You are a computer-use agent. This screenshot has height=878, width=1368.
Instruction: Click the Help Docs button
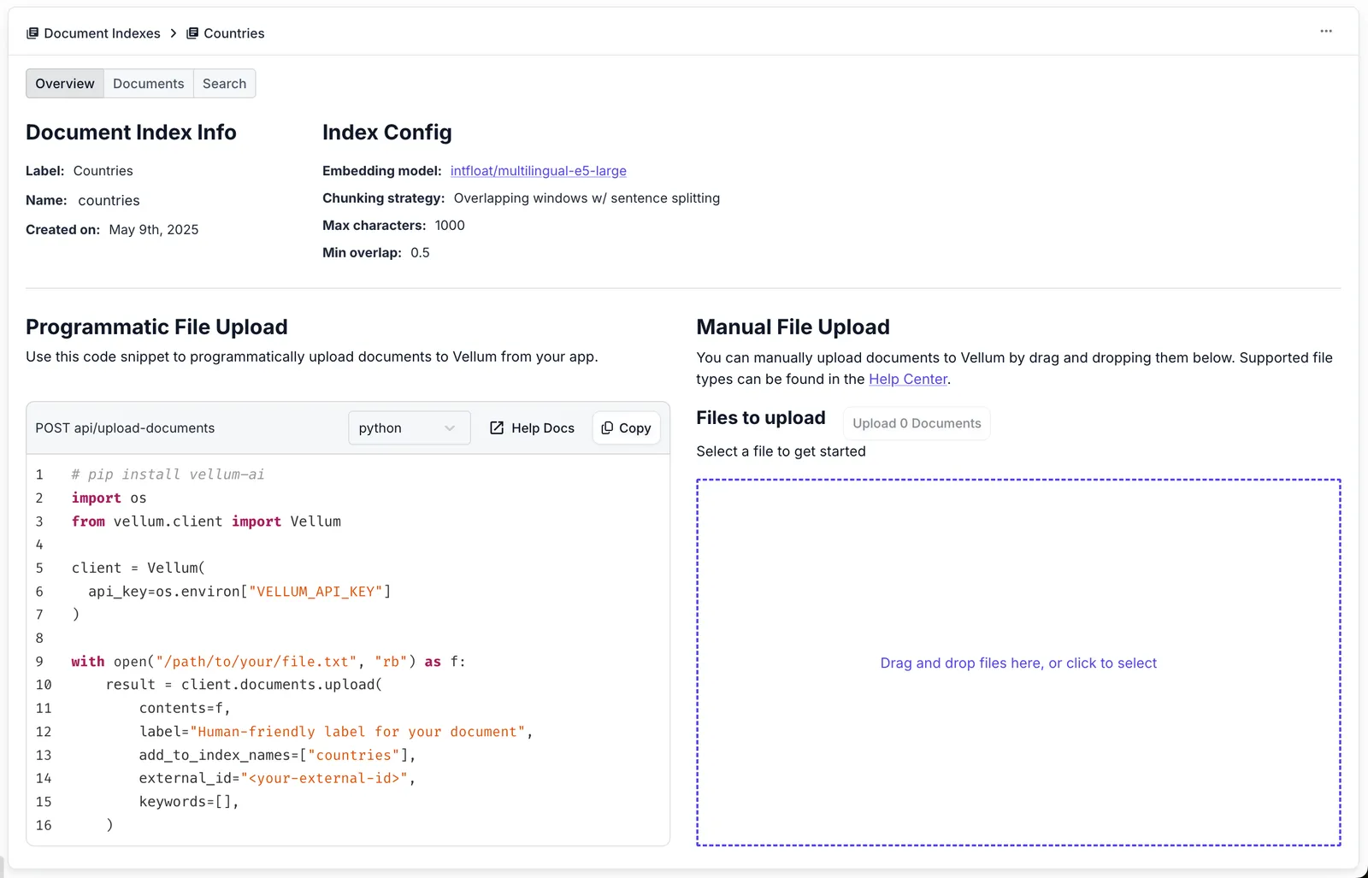(532, 427)
